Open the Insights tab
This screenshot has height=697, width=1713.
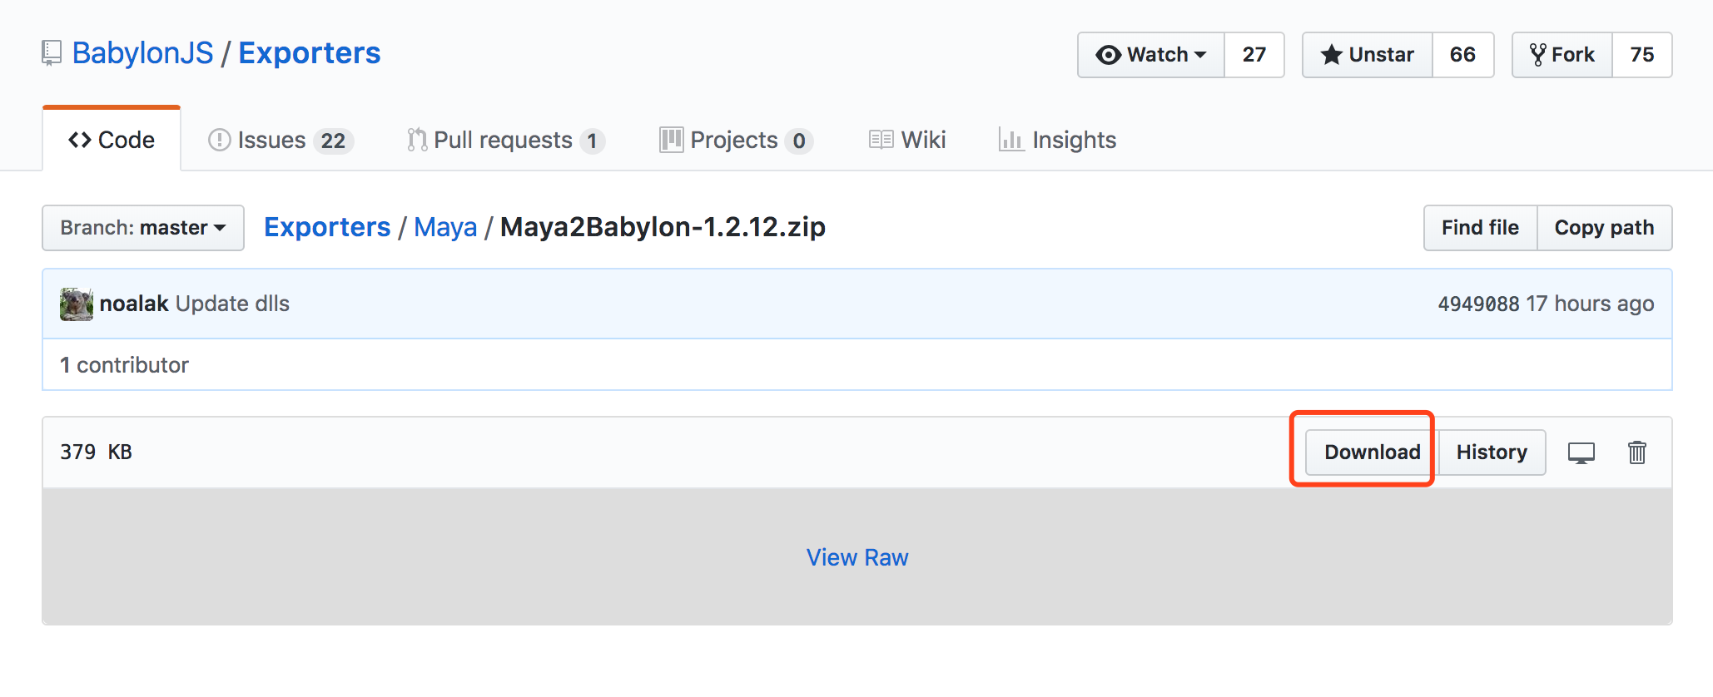point(1057,141)
